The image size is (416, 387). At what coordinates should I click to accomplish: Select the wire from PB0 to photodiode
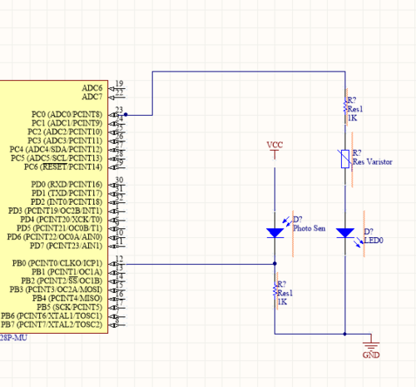click(201, 264)
